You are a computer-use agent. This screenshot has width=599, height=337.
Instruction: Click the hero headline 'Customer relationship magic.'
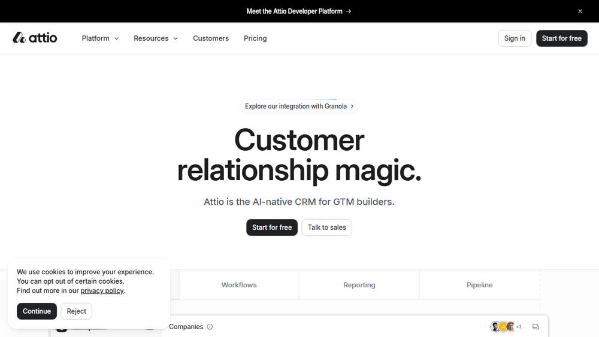coord(299,155)
